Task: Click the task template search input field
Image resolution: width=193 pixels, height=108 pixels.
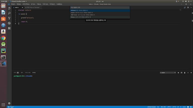Action: coord(100,7)
